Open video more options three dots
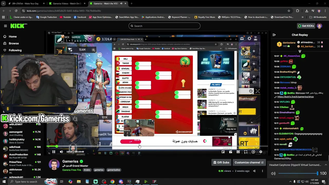 pos(262,171)
